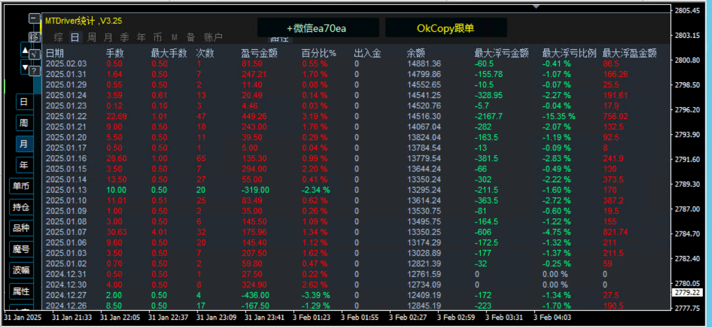712x327 pixels.
Task: Click the 出入金 column header
Action: [367, 53]
